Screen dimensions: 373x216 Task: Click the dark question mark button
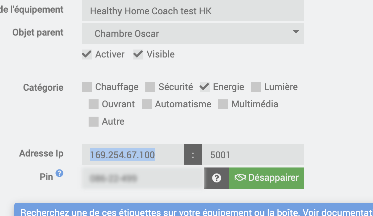click(217, 178)
